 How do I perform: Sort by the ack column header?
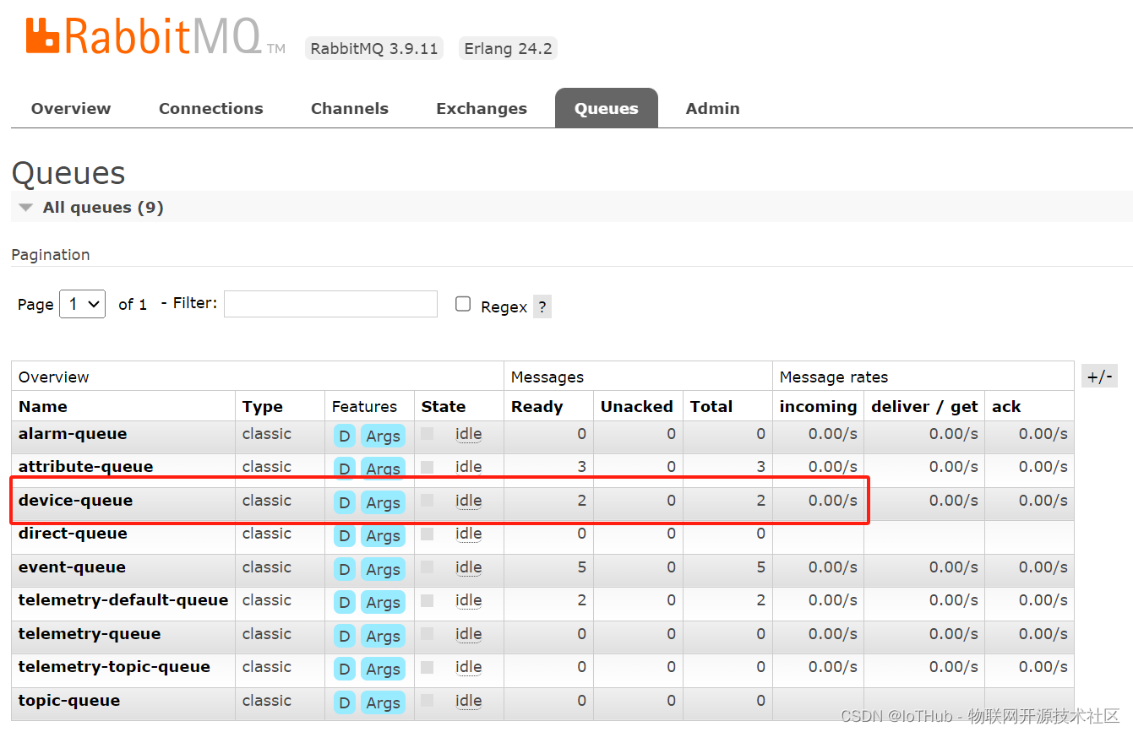(1006, 406)
